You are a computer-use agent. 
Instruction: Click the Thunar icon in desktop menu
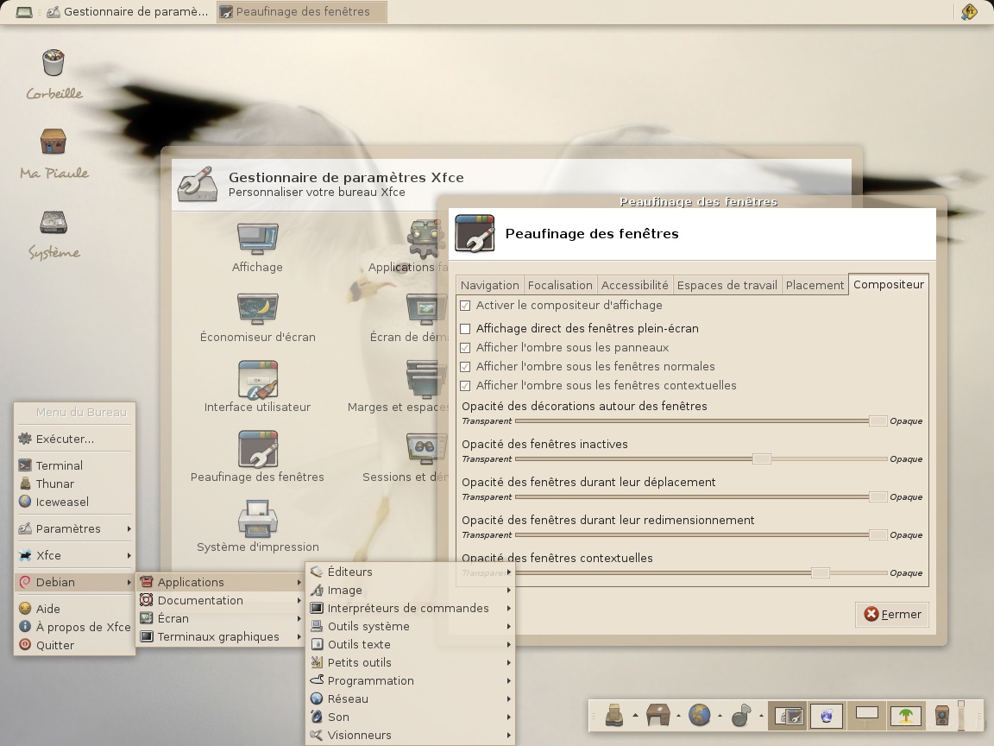25,484
